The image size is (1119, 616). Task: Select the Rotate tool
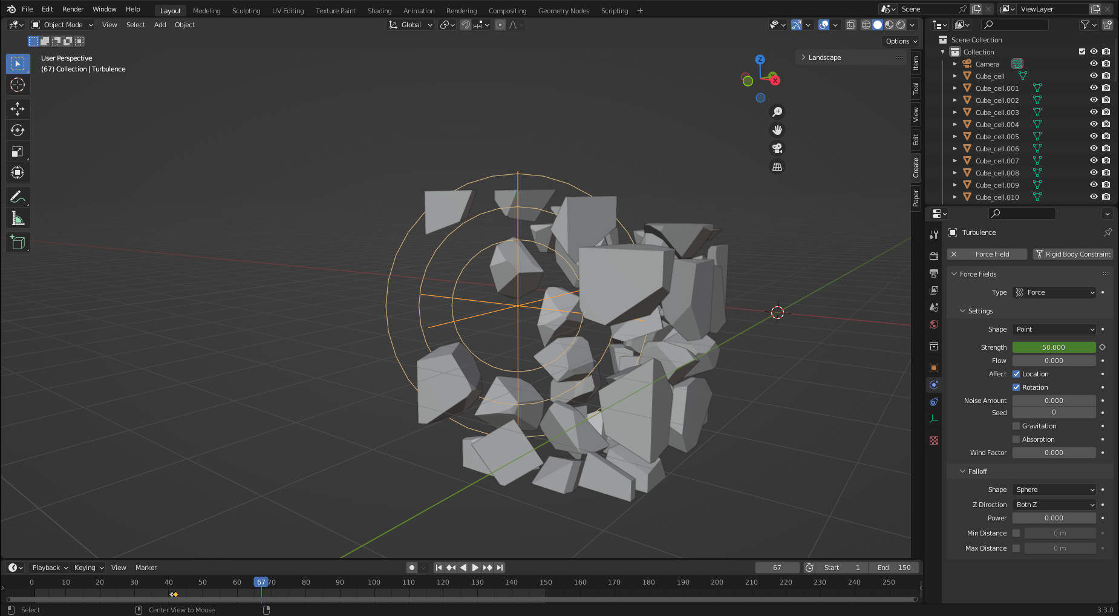click(18, 130)
